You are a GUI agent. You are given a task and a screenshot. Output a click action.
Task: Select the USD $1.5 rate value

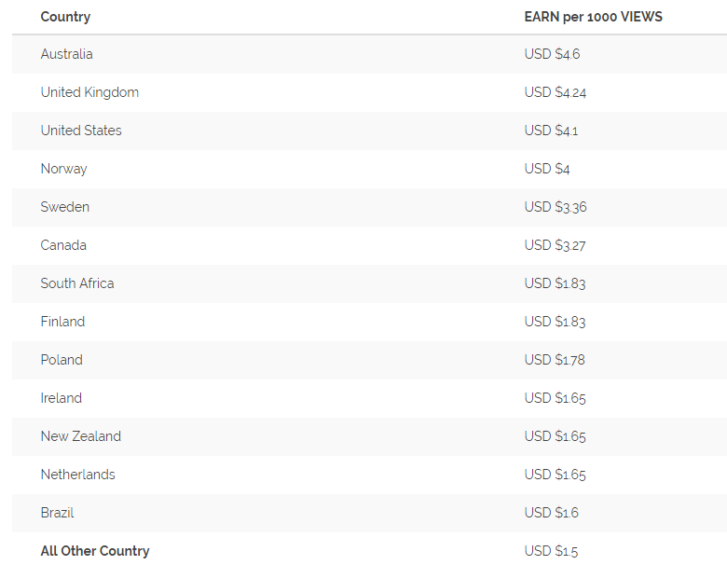click(551, 551)
